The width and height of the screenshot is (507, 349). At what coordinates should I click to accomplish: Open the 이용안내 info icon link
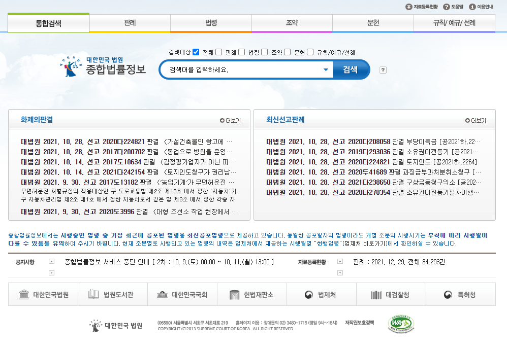(x=481, y=7)
